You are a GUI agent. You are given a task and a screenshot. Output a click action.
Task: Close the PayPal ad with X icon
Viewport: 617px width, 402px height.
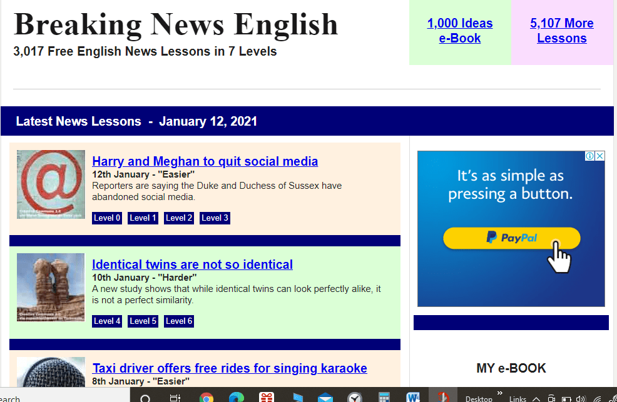pos(599,156)
